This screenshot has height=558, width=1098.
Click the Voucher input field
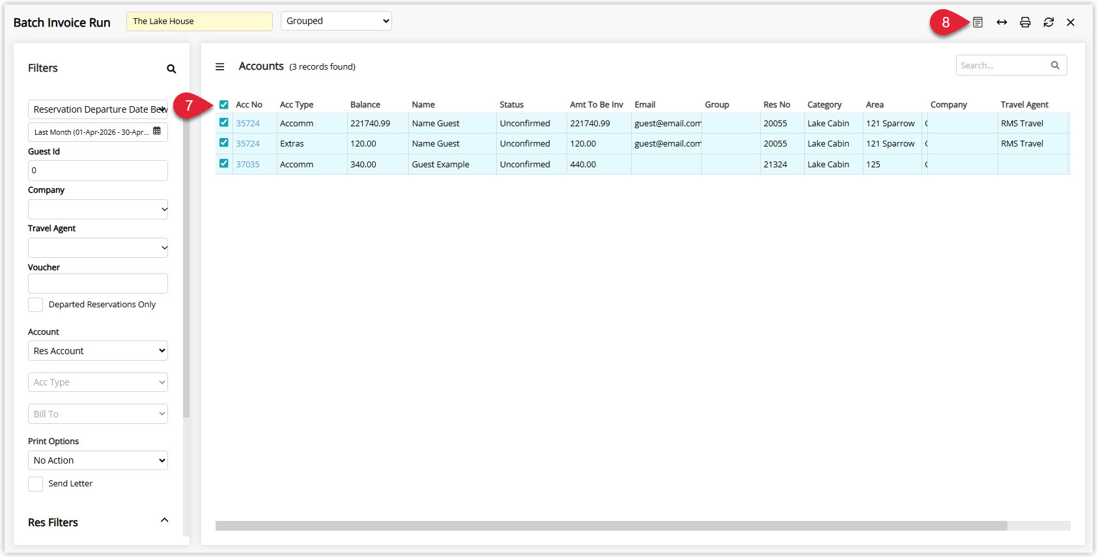click(98, 284)
